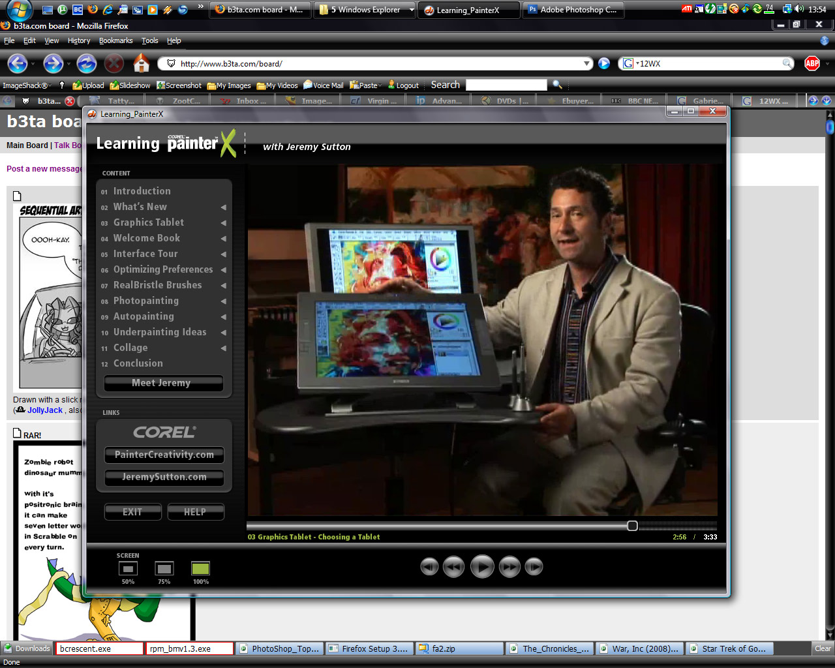Click Post a new message link

(x=44, y=168)
